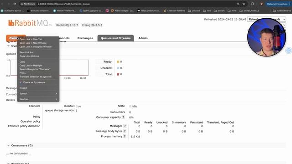Expand the Speech submenu
The width and height of the screenshot is (292, 164).
[x=38, y=93]
